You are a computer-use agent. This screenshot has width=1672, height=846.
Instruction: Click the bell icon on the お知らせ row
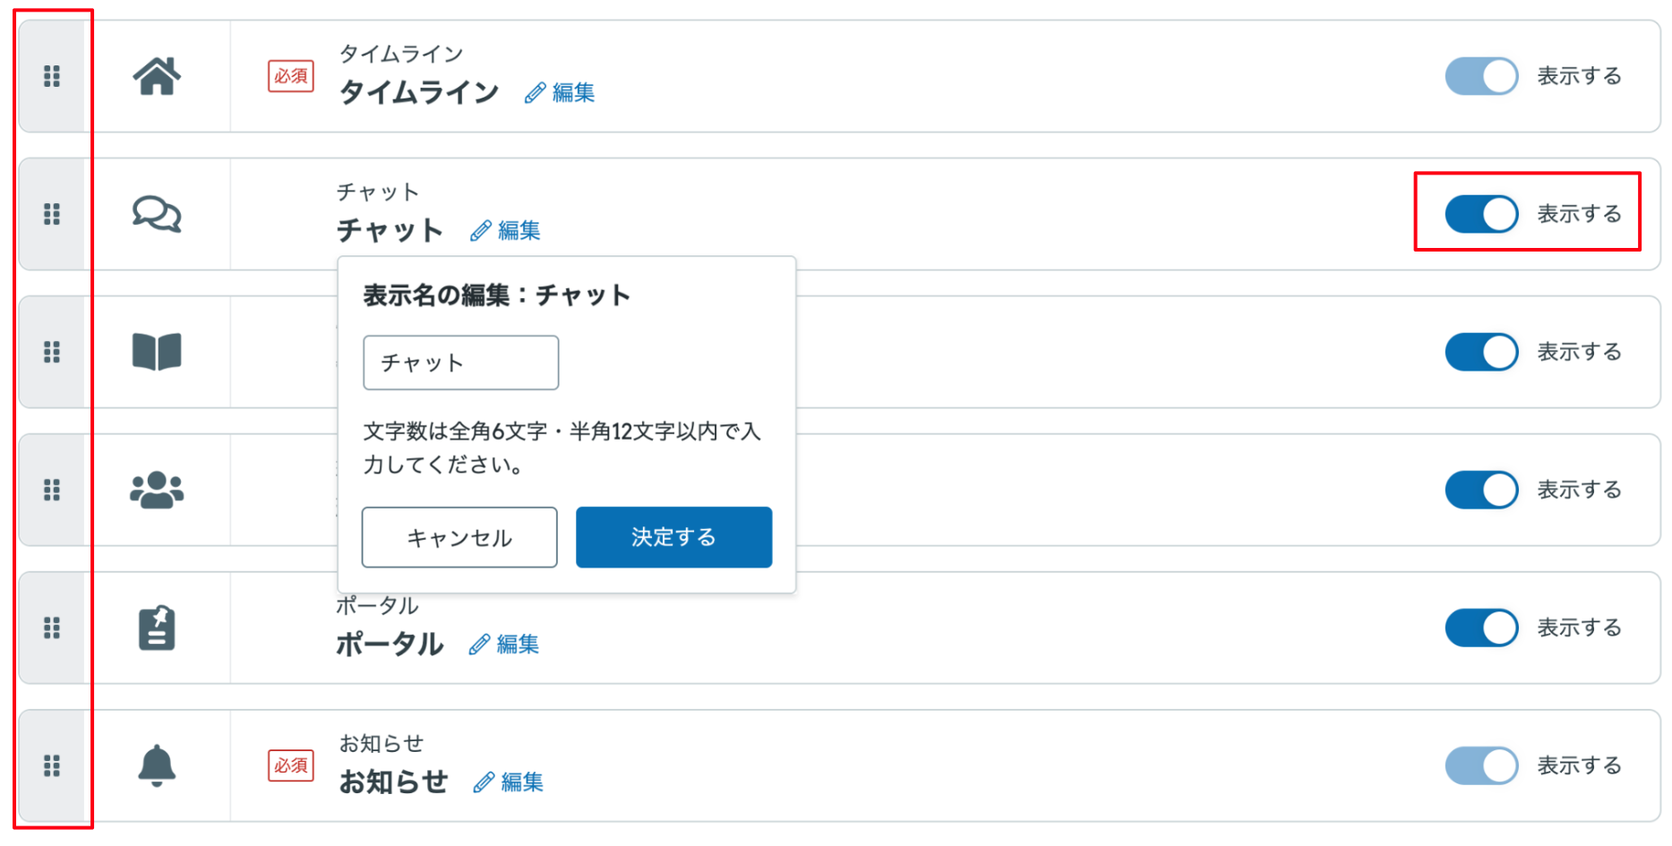(158, 765)
